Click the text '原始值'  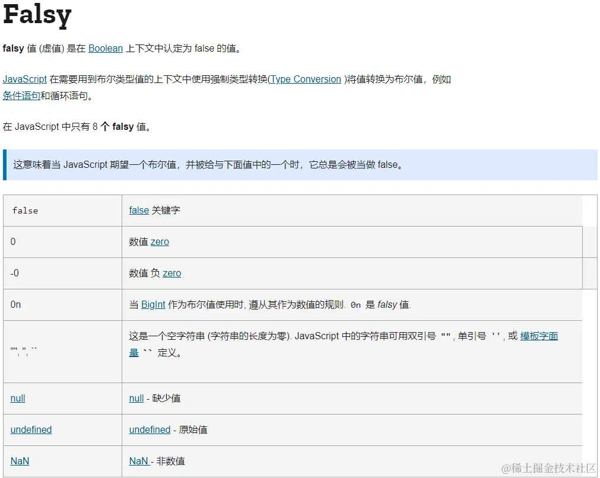(193, 429)
